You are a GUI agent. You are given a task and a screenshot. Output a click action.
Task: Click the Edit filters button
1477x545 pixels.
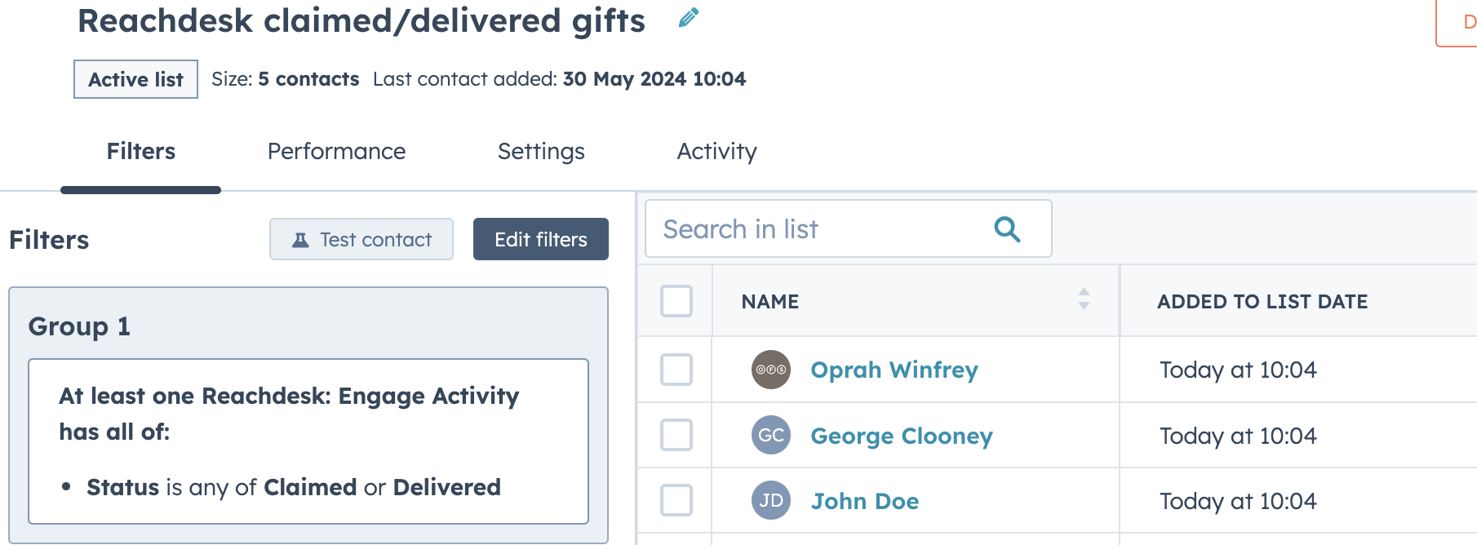[541, 239]
